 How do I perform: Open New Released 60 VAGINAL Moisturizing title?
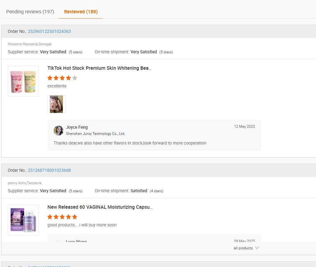[x=100, y=207]
